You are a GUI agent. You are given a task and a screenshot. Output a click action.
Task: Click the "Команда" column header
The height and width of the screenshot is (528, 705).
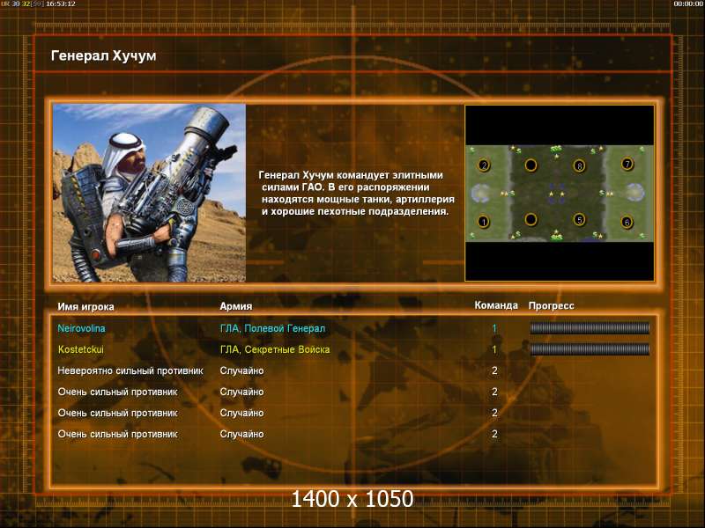(496, 305)
